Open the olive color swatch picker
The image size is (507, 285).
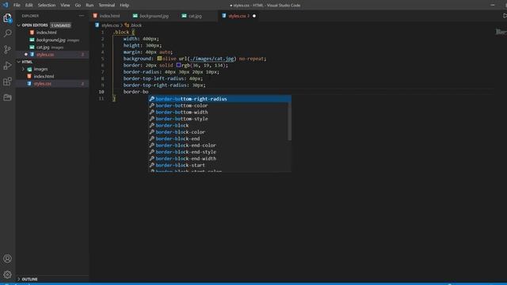(159, 59)
